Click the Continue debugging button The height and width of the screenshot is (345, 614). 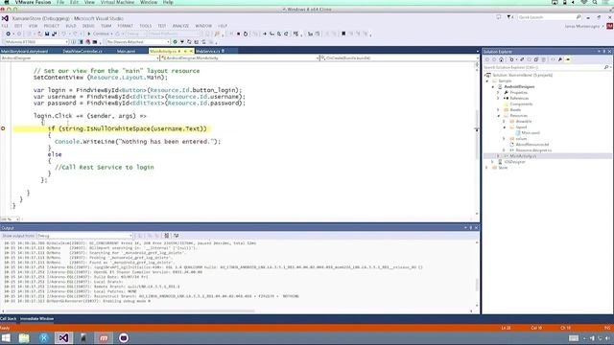(x=98, y=34)
